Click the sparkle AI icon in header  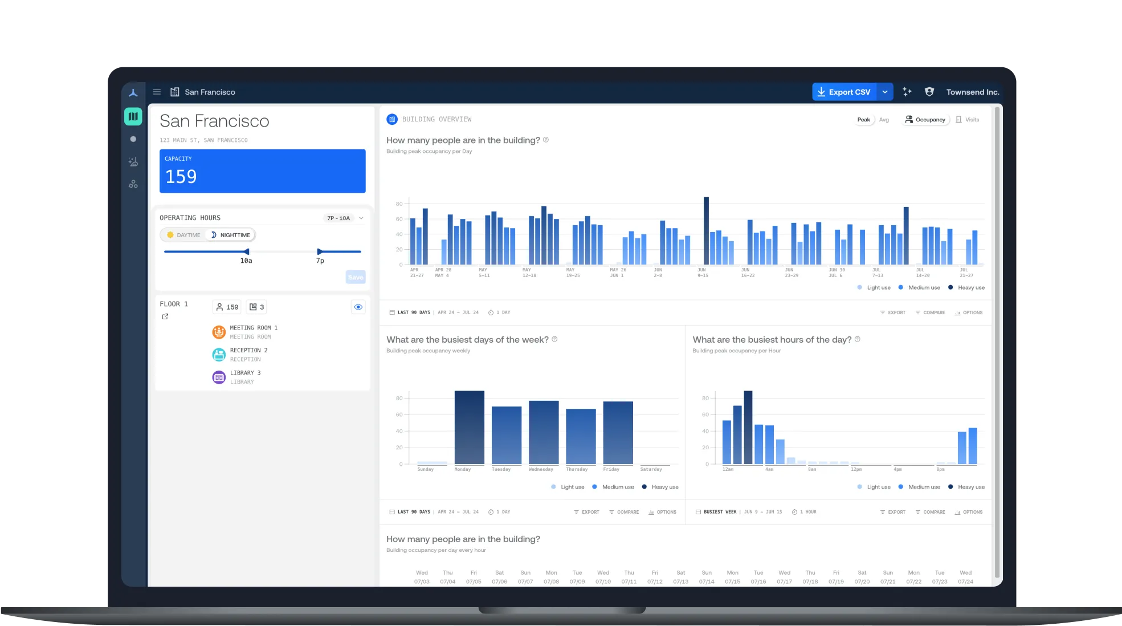click(x=907, y=92)
